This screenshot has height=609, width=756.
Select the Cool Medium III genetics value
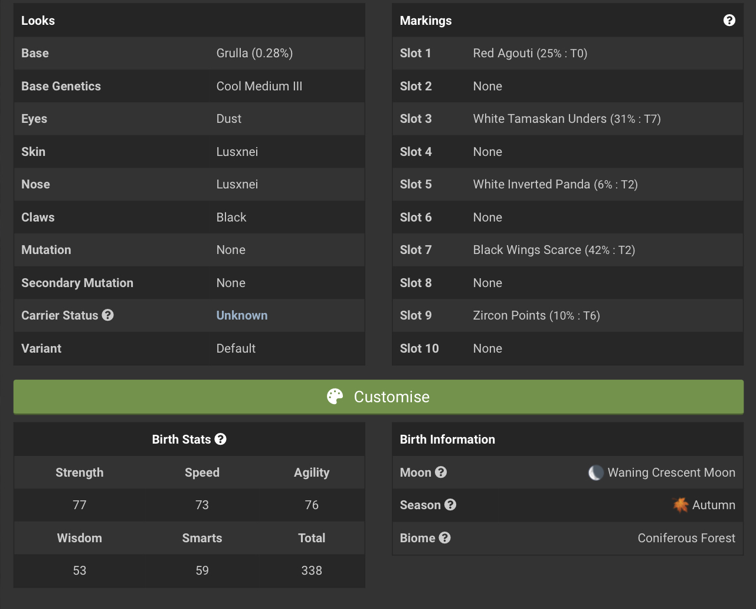259,86
